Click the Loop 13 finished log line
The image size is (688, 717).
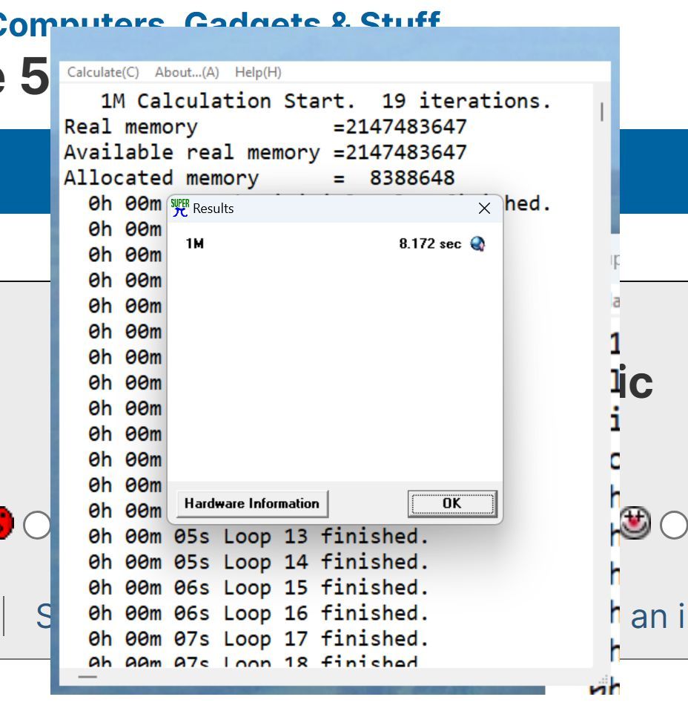(x=259, y=536)
